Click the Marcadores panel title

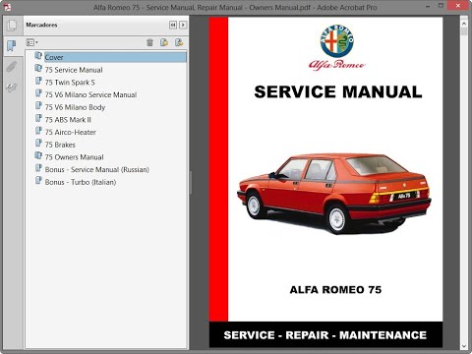[x=41, y=25]
